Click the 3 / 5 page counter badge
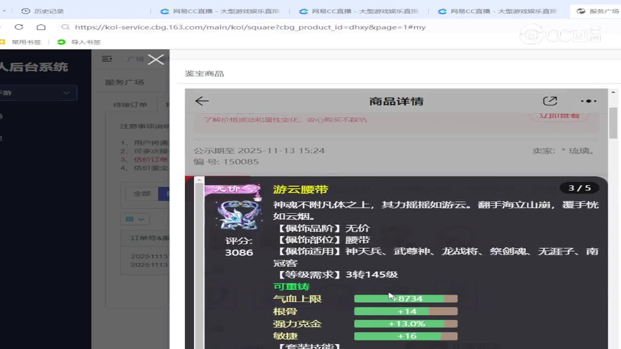This screenshot has width=621, height=349. (x=579, y=188)
